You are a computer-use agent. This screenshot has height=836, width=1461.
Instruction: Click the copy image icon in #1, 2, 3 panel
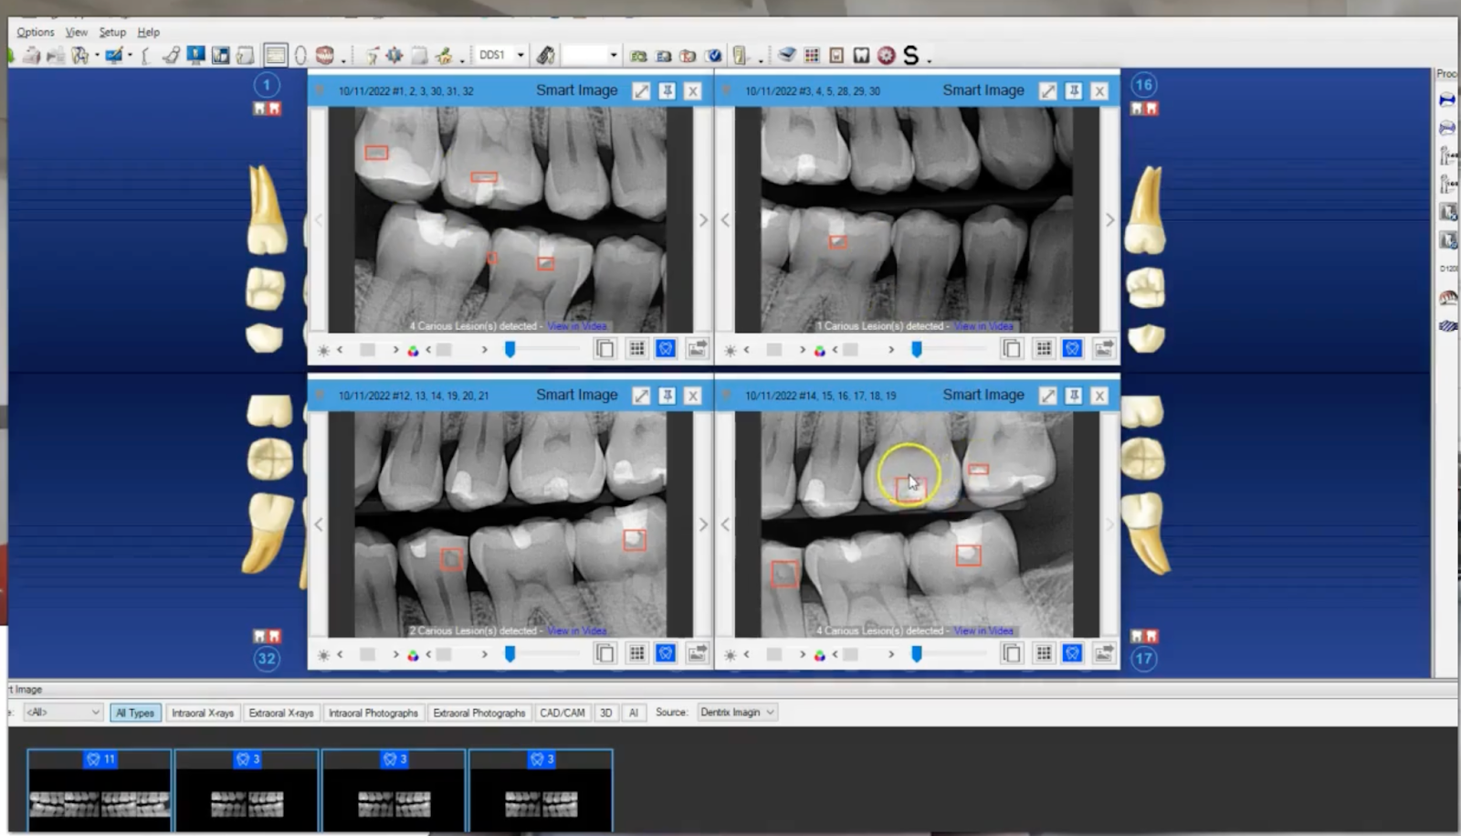(x=604, y=349)
